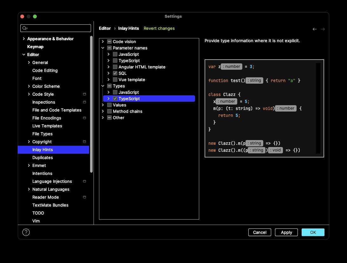Viewport: 347px width, 263px height.
Task: Click the Revert changes link
Action: (159, 28)
